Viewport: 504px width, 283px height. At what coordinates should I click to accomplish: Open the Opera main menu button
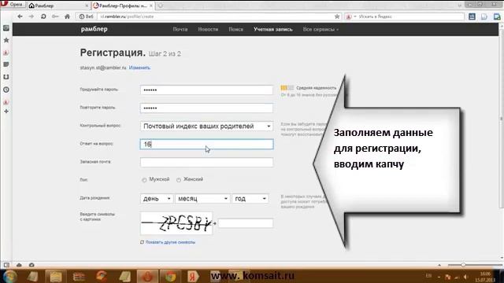click(x=13, y=5)
